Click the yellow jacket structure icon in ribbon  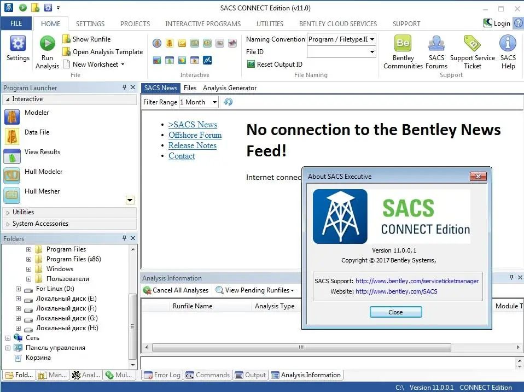click(x=170, y=43)
